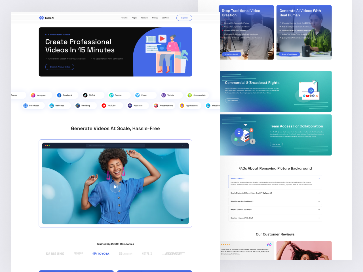Screen dimensions: 363x272
Task: Select the Twitter icon chip
Action: 119,95
